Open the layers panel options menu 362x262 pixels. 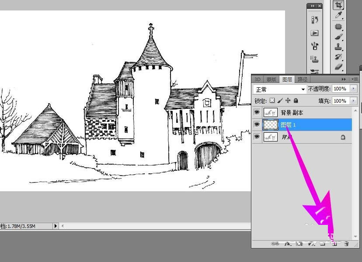tap(355, 79)
